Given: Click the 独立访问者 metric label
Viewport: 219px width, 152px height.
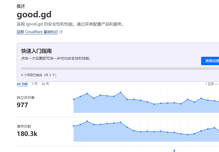Looking at the screenshot, I should tap(26, 98).
